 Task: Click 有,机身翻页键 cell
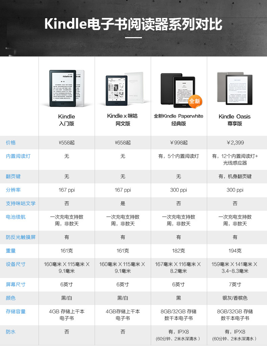click(235, 176)
